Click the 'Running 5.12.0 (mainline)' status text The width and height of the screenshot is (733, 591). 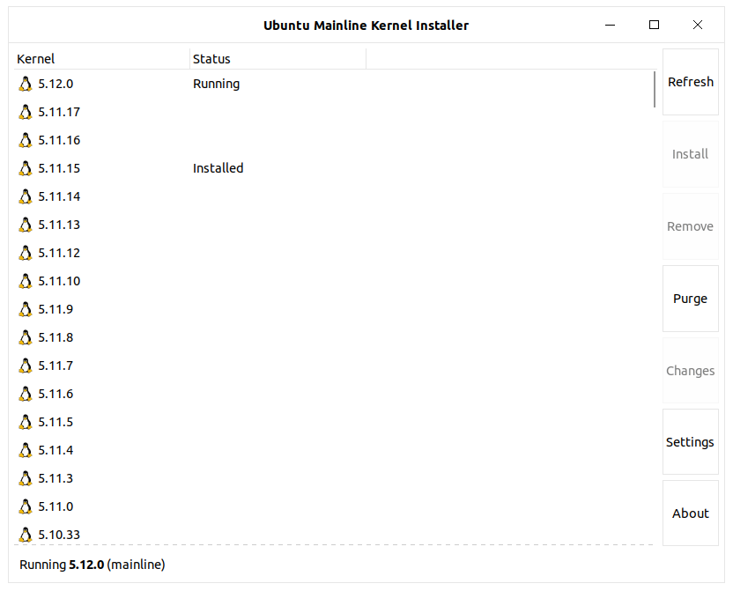93,565
